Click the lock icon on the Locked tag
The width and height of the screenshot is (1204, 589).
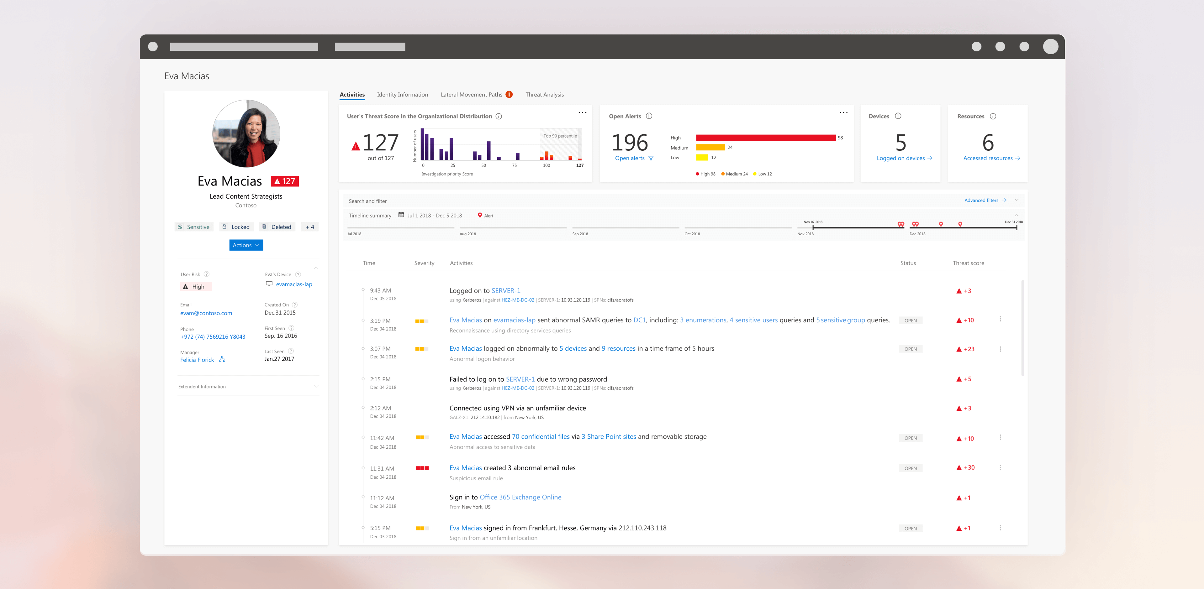(225, 227)
